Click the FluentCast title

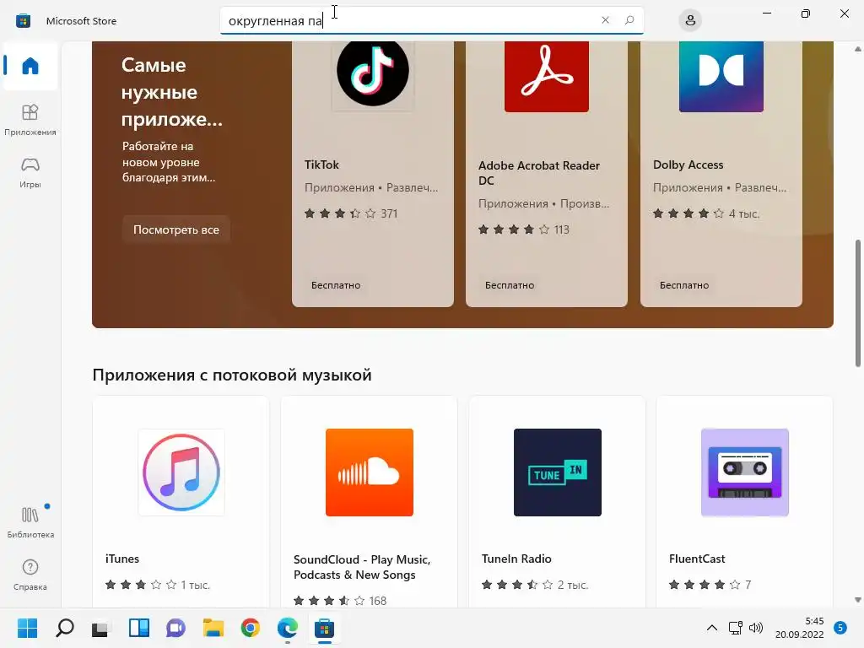click(x=697, y=559)
